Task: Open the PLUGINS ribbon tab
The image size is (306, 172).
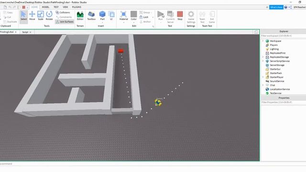Action: [76, 7]
